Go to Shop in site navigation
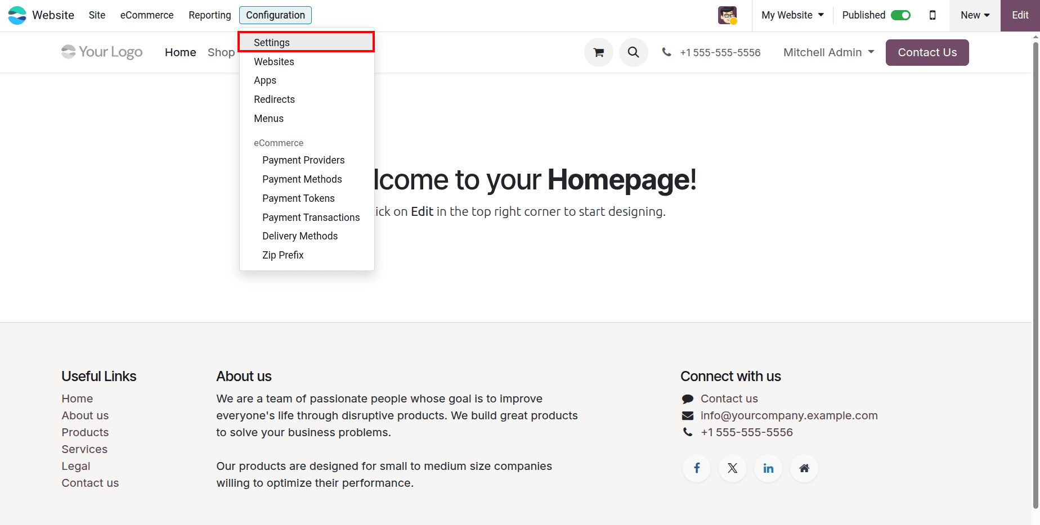This screenshot has height=525, width=1040. (x=221, y=52)
